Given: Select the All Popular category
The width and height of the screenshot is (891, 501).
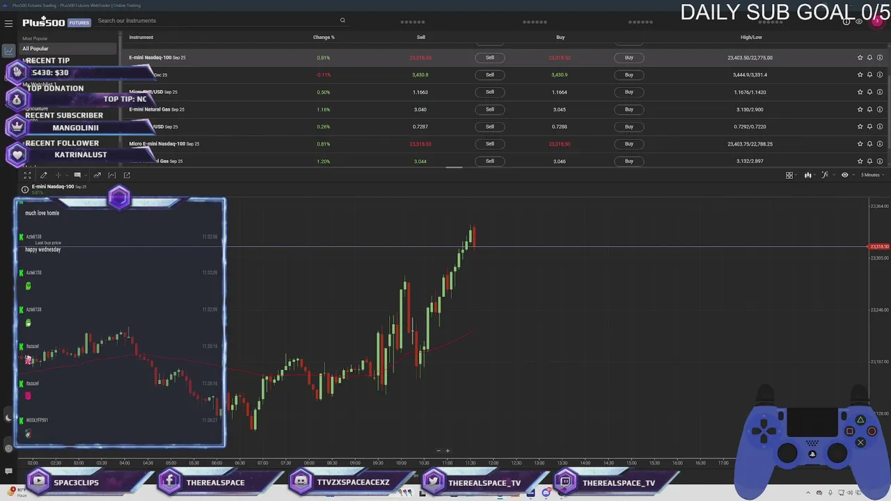Looking at the screenshot, I should (68, 49).
